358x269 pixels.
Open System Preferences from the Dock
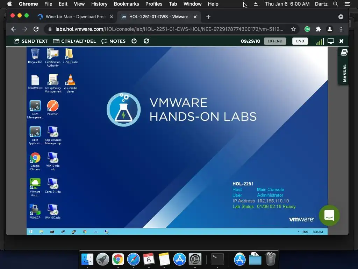(x=195, y=259)
